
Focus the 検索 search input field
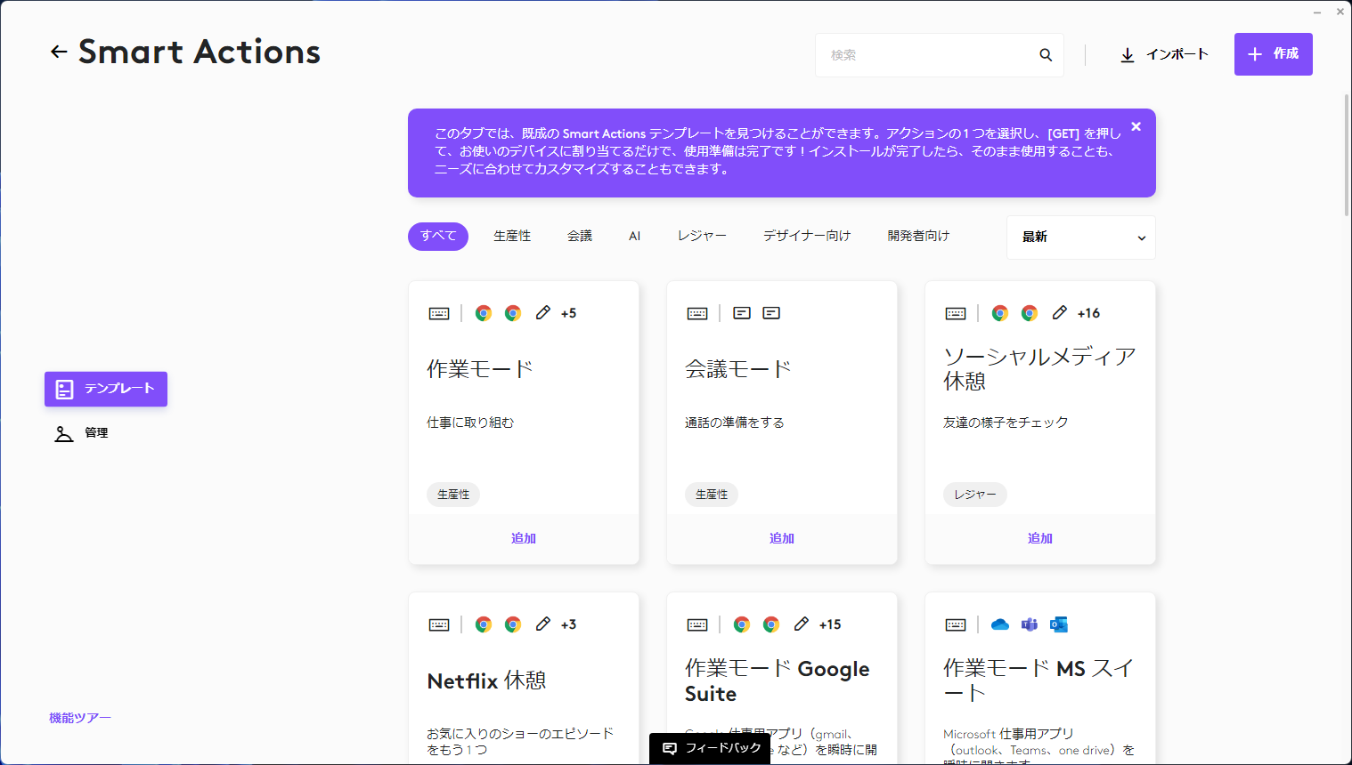pos(926,55)
